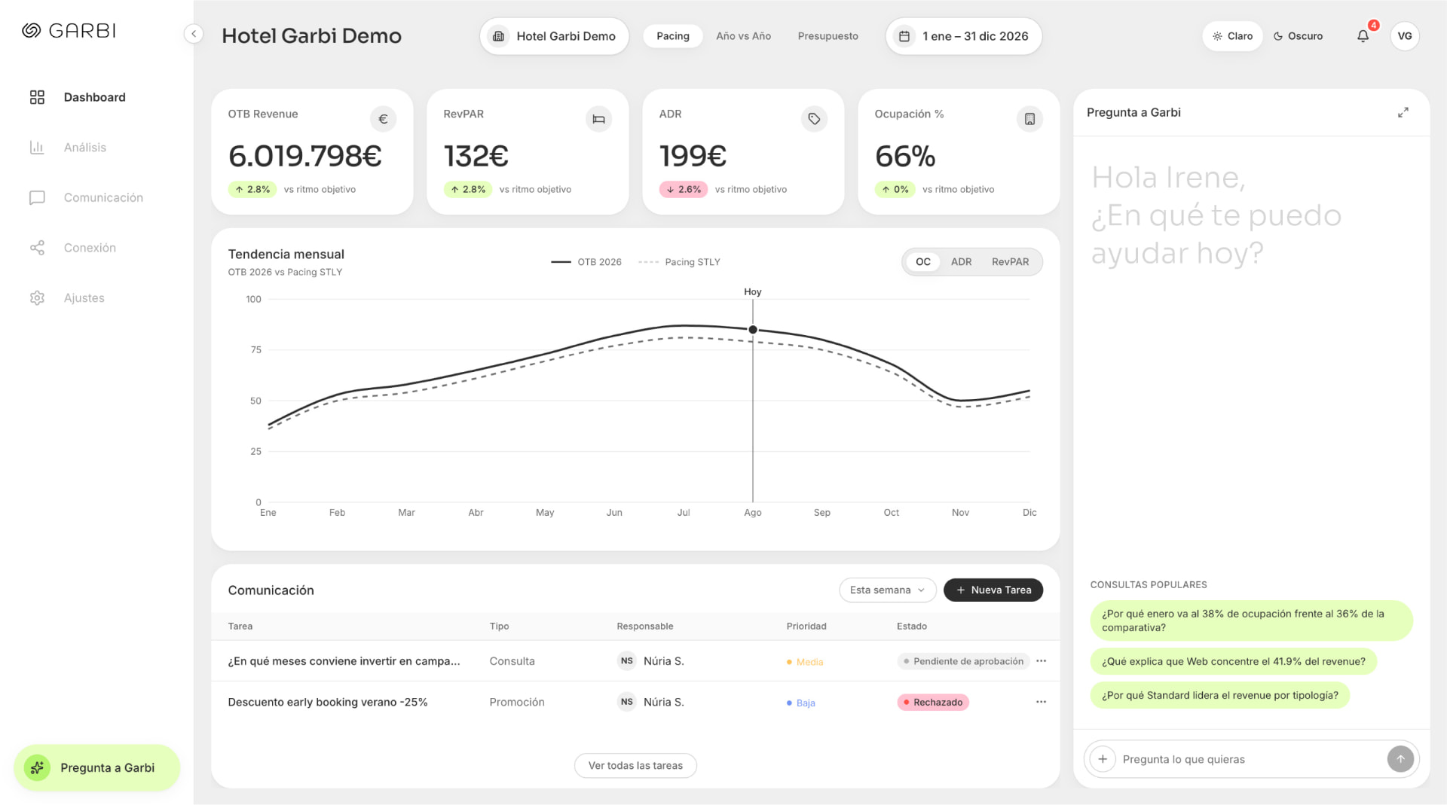This screenshot has width=1447, height=805.
Task: Toggle the Pacing STLY legend entry
Action: pyautogui.click(x=679, y=262)
